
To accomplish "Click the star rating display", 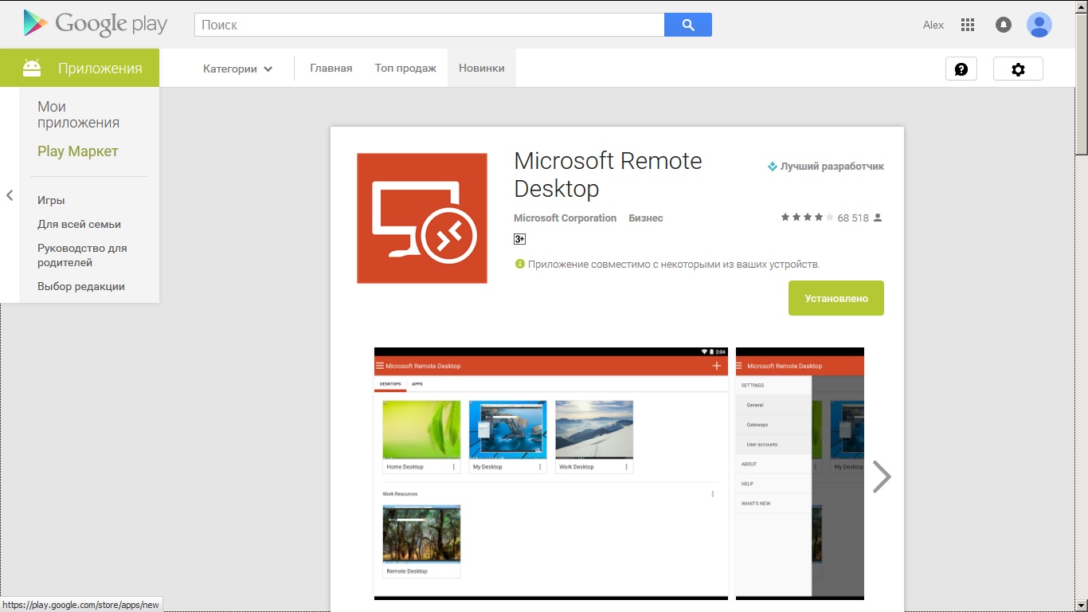I will pyautogui.click(x=807, y=218).
